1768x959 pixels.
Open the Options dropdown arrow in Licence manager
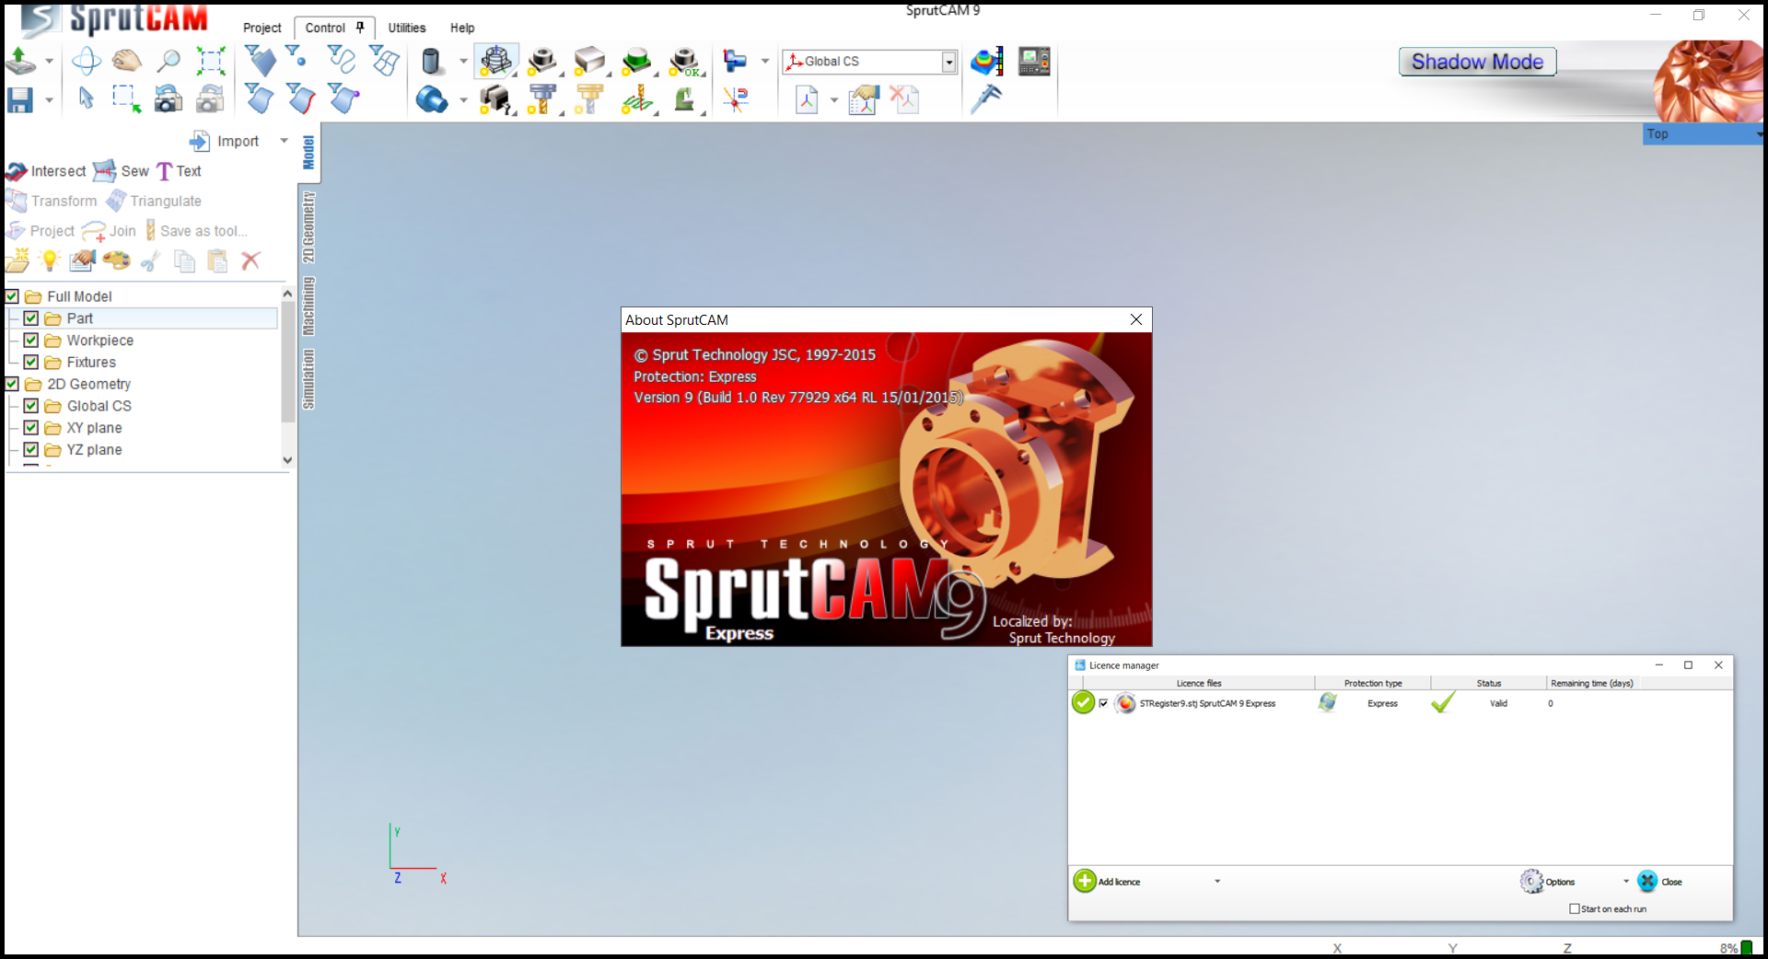tap(1626, 882)
